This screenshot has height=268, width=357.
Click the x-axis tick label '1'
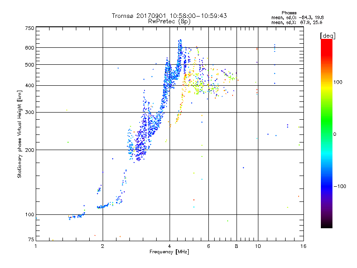[x=36, y=246]
